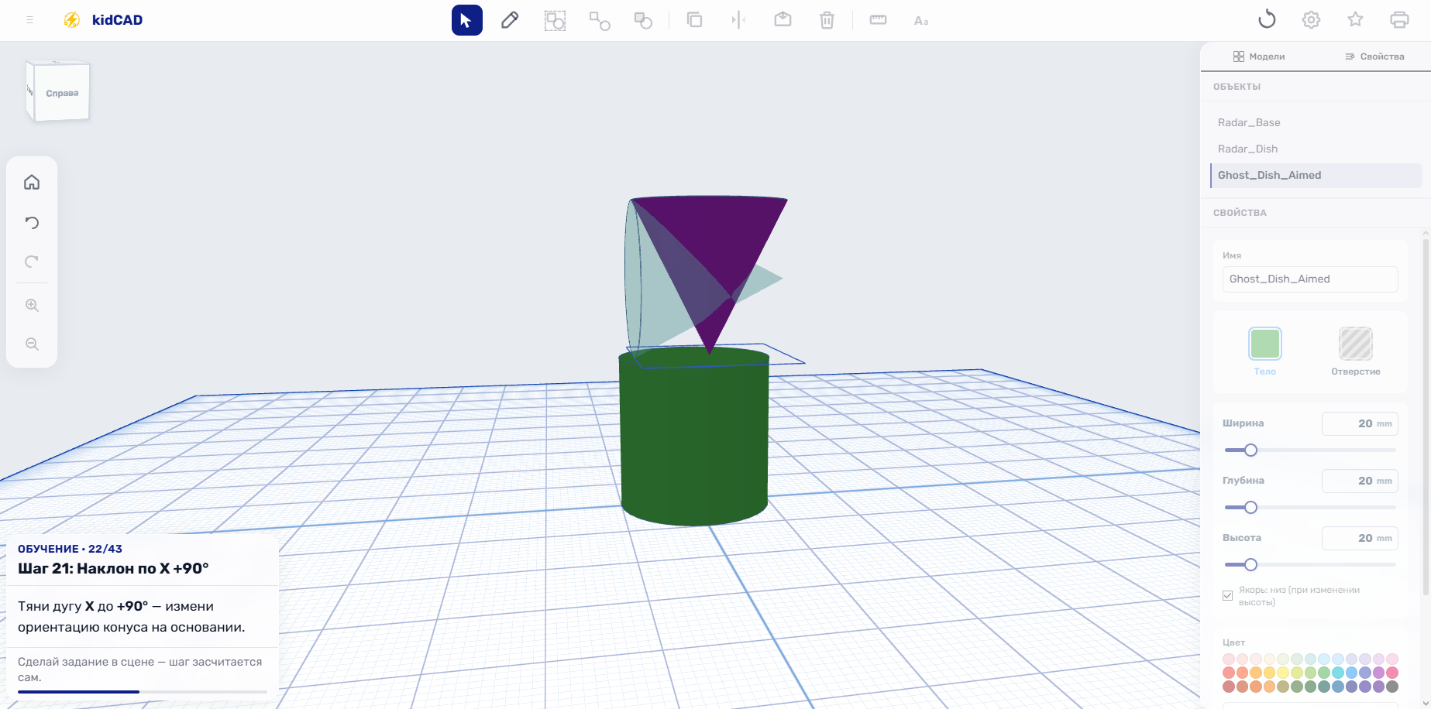1431x709 pixels.
Task: Click the mirror flip tool
Action: tap(738, 20)
